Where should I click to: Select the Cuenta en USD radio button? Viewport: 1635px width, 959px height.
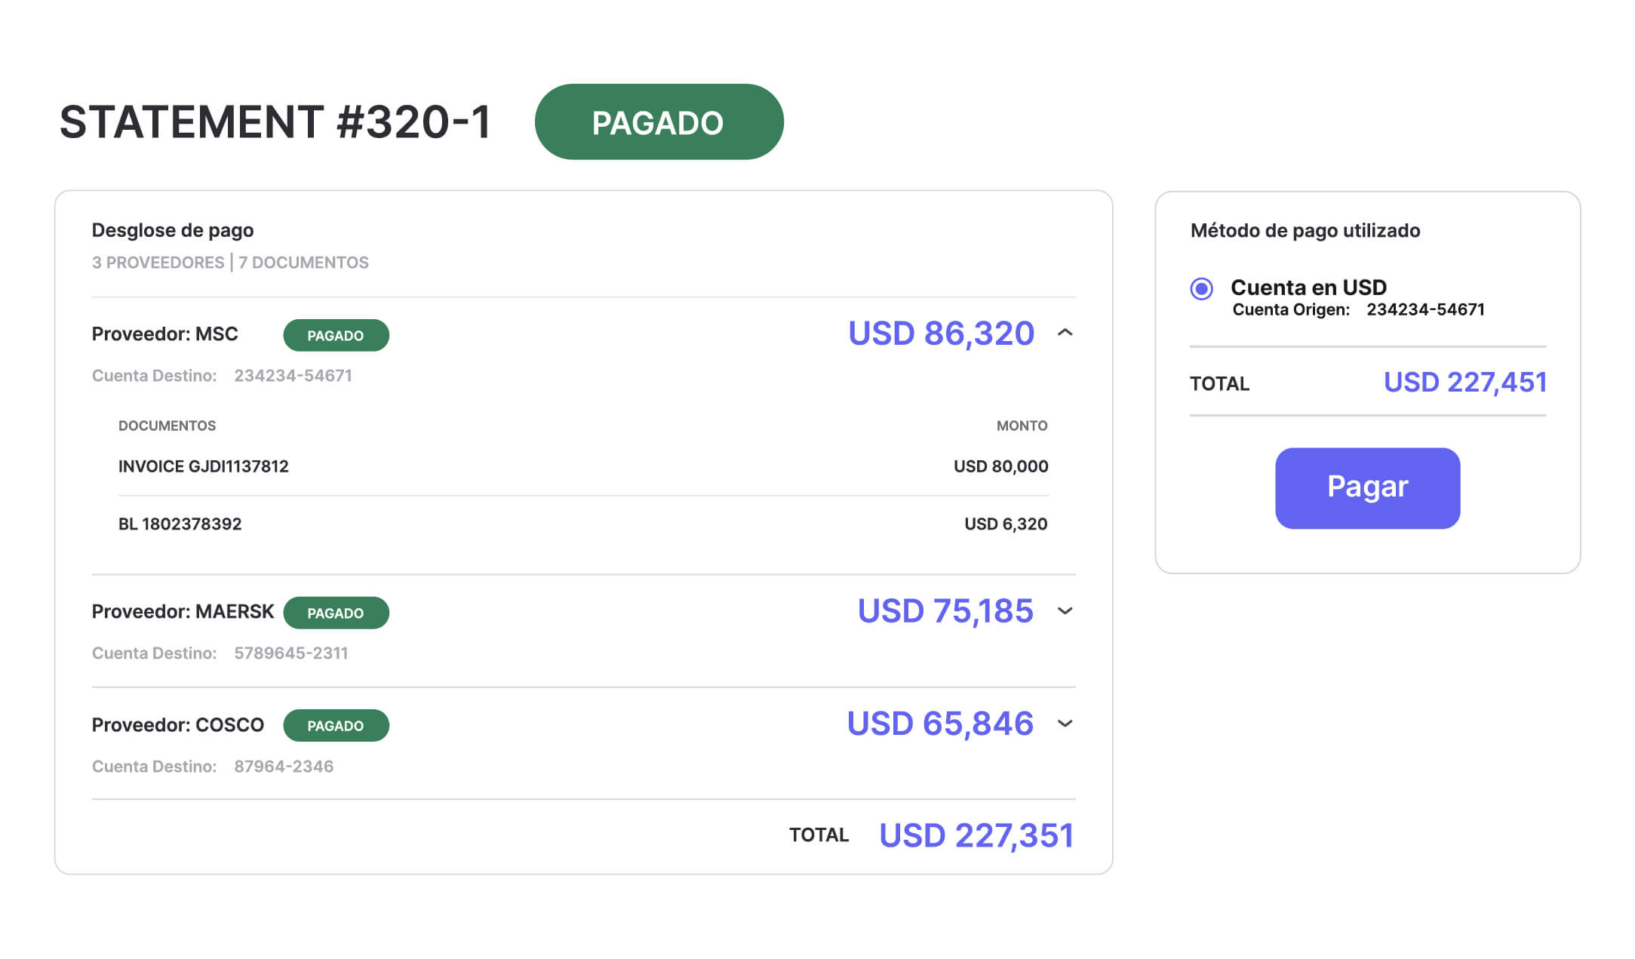[x=1201, y=288]
